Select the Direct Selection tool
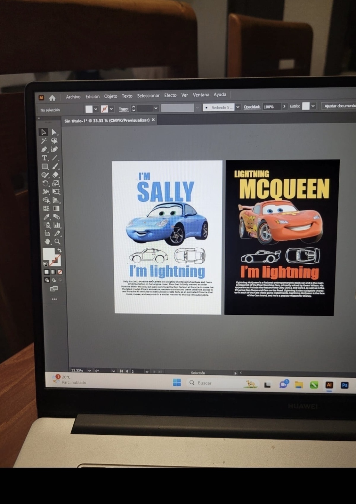Screen dimensions: 356x504 click(55, 132)
